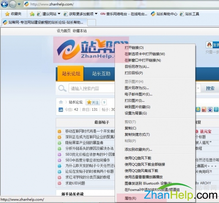The height and width of the screenshot is (203, 219).
Task: Click the browser Back arrow button
Action: coord(4,4)
